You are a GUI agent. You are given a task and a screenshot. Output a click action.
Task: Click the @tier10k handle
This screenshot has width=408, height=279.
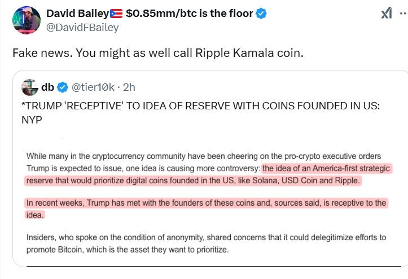click(x=93, y=87)
